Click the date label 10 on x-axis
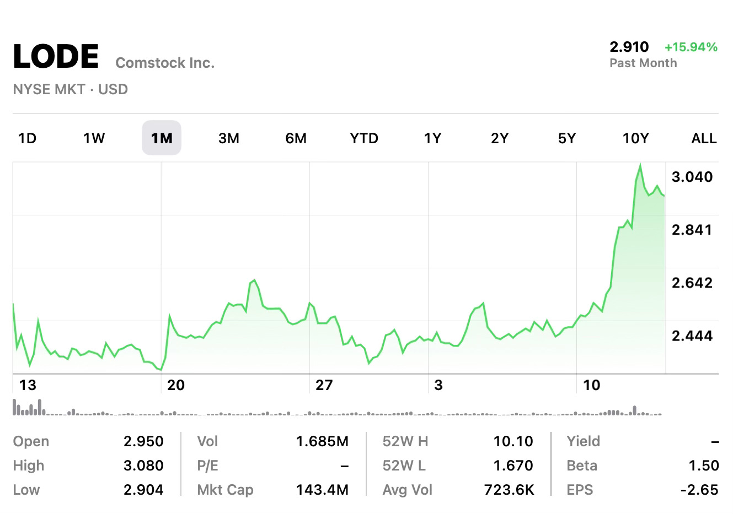The width and height of the screenshot is (733, 514). [591, 385]
